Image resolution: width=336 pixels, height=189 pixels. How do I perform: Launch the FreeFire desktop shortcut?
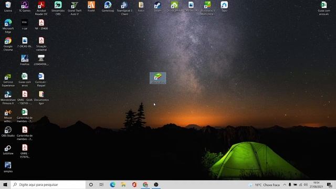point(25,60)
